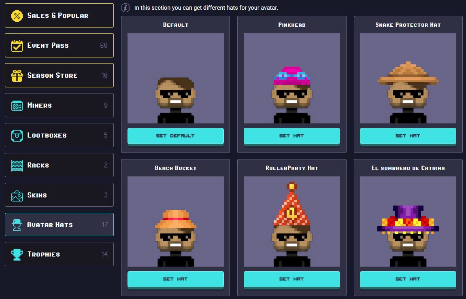Screen dimensions: 466x299
Task: Equip El sombrero de Catrina
Action: 408,279
